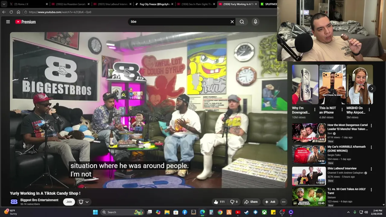The image size is (386, 217).
Task: Show next shorts with the right chevron
Action: 372,89
